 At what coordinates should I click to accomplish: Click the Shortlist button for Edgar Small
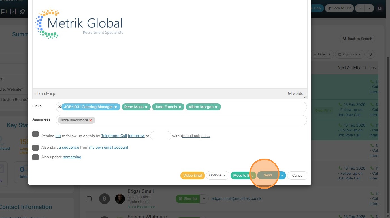pos(188,199)
